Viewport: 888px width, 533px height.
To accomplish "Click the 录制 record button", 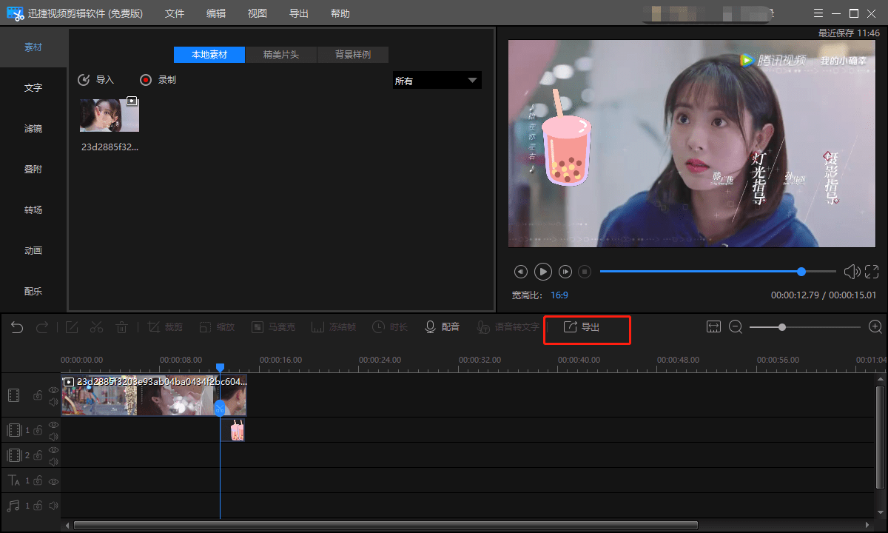I will point(158,80).
